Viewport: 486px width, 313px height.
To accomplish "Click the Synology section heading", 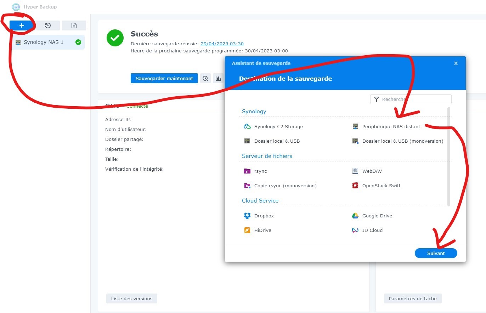I will tap(254, 111).
